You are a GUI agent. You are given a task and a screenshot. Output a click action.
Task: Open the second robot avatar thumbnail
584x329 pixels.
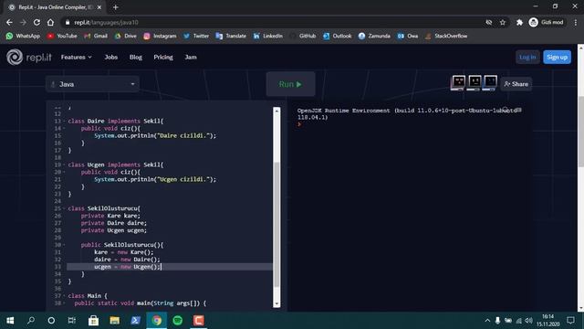point(474,82)
